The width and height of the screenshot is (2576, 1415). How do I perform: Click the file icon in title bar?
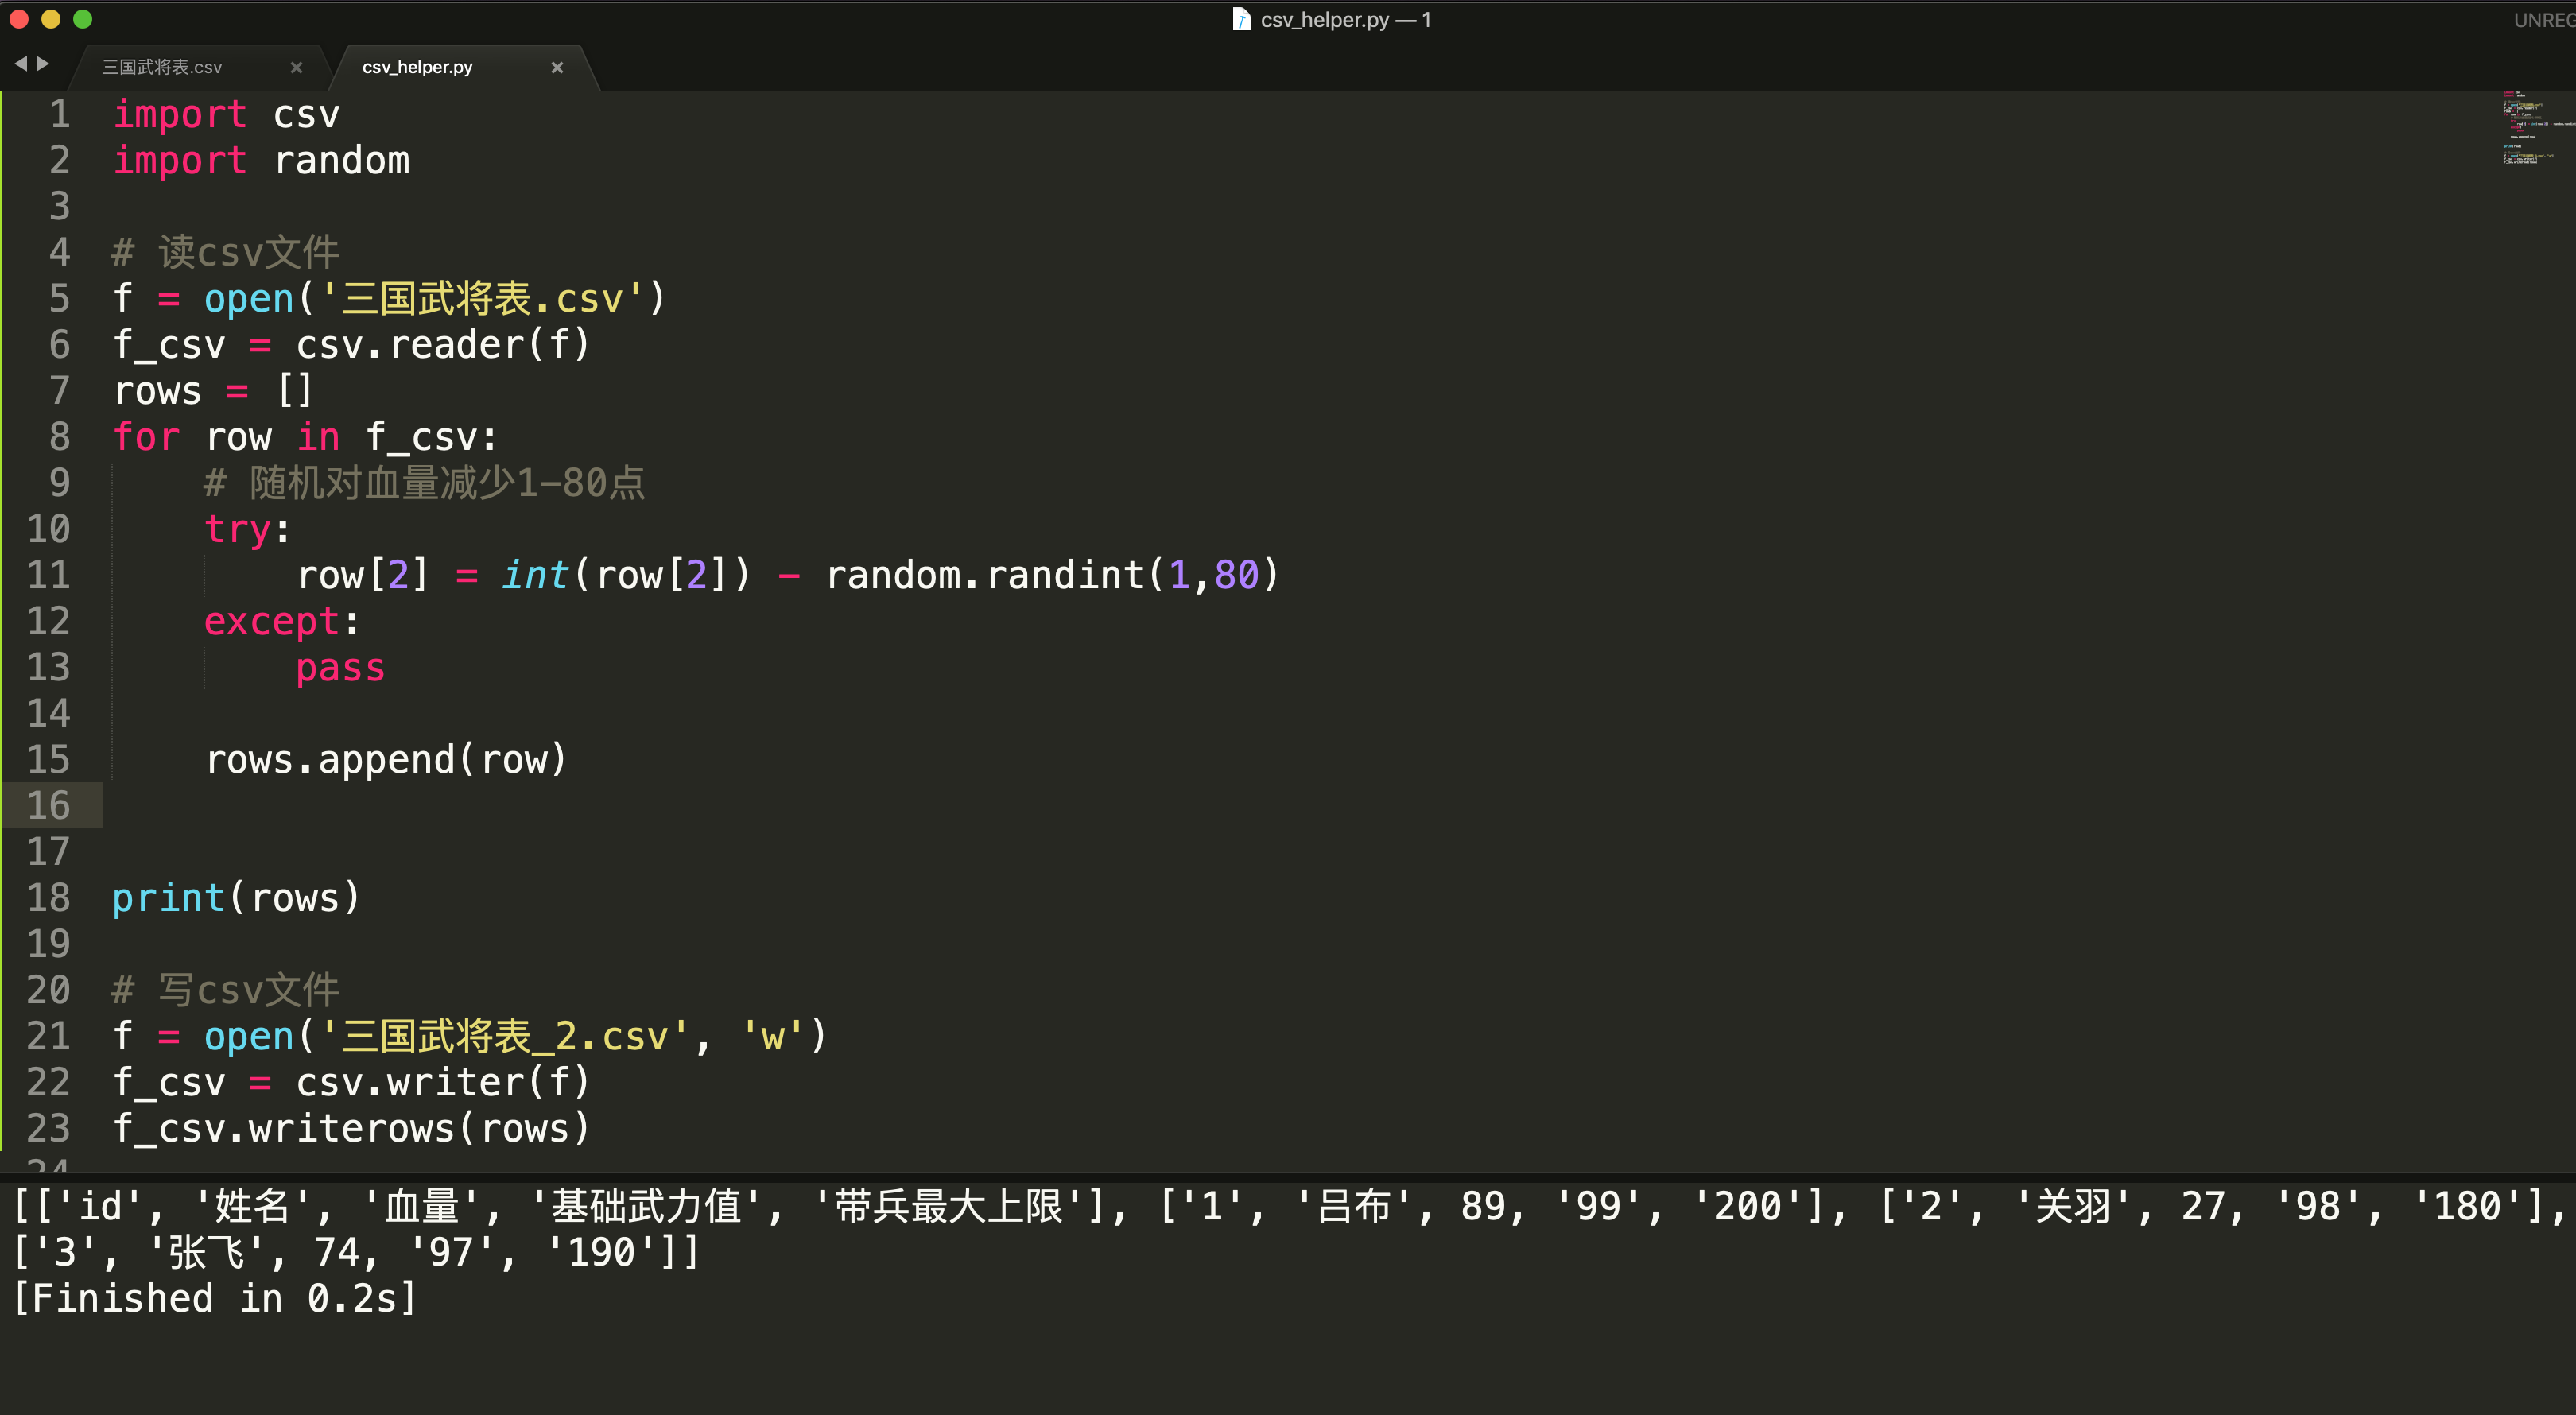pos(1241,20)
